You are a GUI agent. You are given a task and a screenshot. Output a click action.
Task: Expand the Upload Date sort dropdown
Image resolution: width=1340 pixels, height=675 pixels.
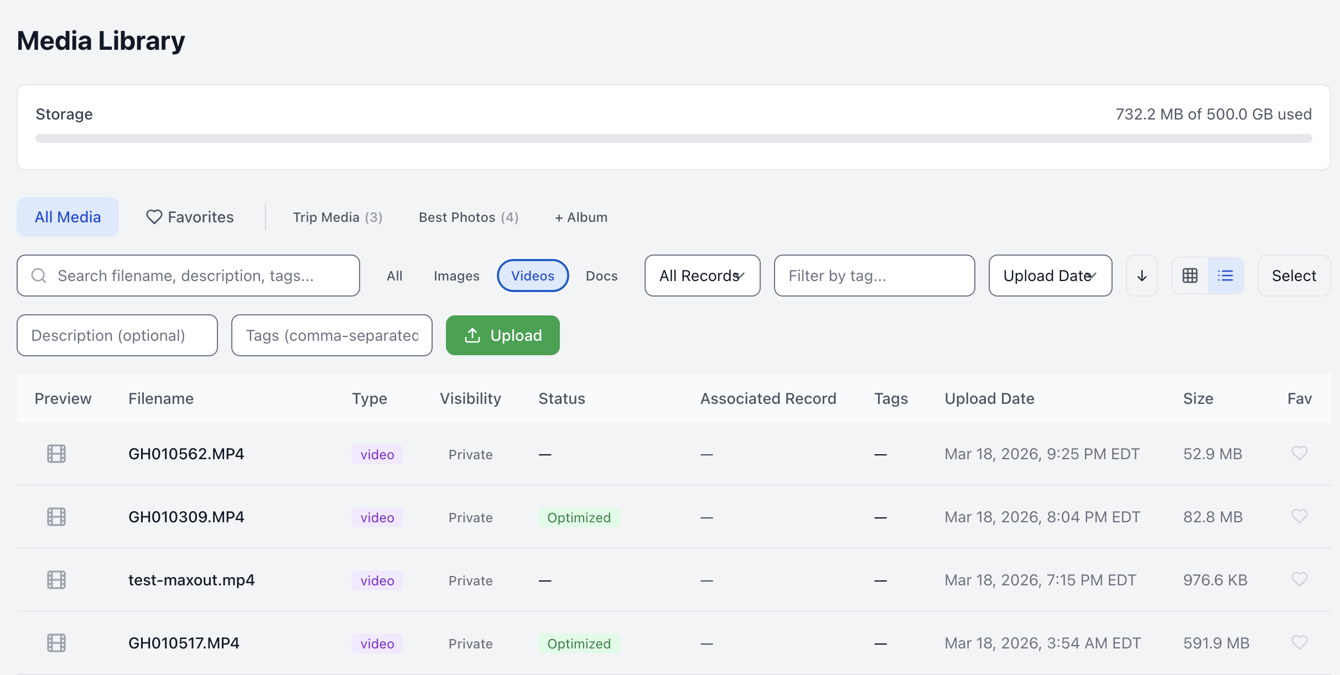coord(1050,276)
